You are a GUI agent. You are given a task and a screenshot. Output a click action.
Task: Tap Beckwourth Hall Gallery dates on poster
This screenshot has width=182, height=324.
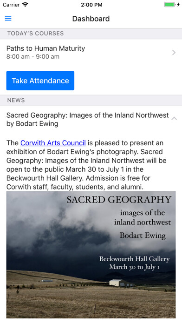click(134, 263)
